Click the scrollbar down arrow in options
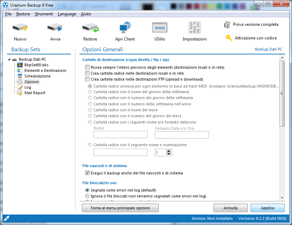 (x=282, y=198)
